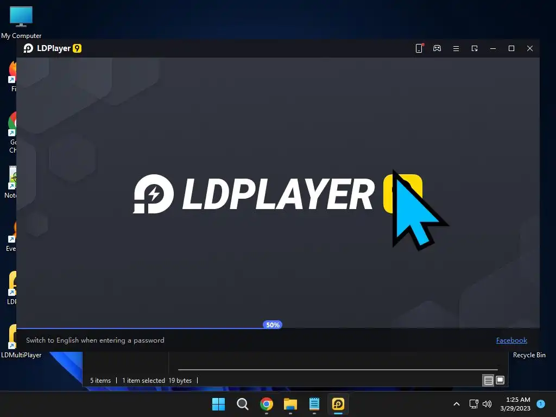Click the 50% loading progress indicator
Screen dimensions: 556x417
coord(273,325)
